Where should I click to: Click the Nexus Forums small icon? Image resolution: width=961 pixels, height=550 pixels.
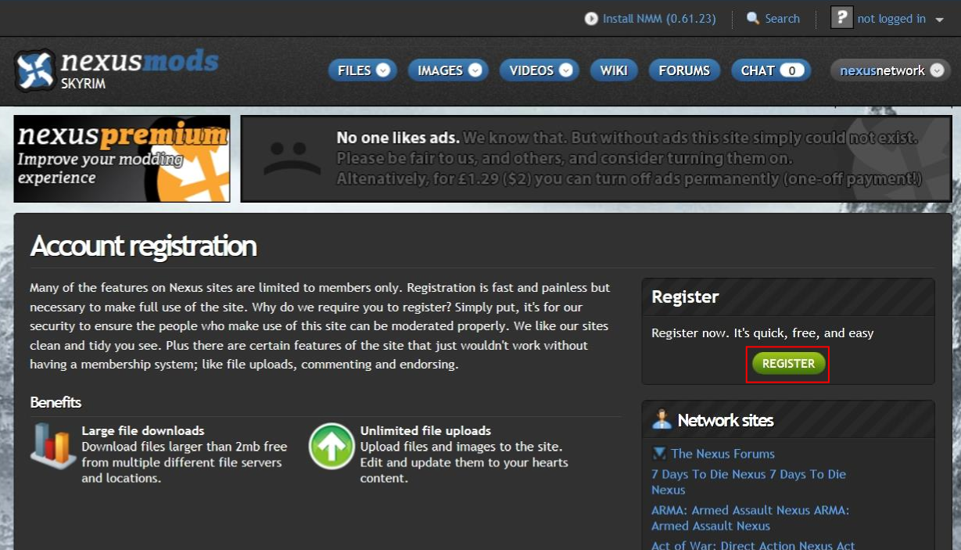click(659, 453)
